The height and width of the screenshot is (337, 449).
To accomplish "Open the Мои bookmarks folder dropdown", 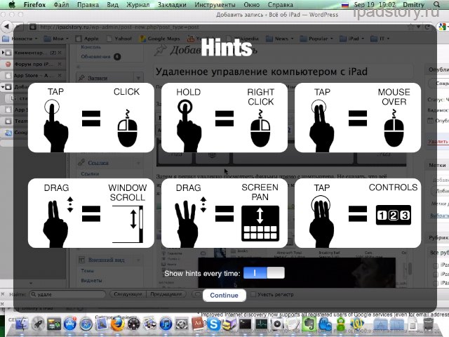I will tap(56, 39).
